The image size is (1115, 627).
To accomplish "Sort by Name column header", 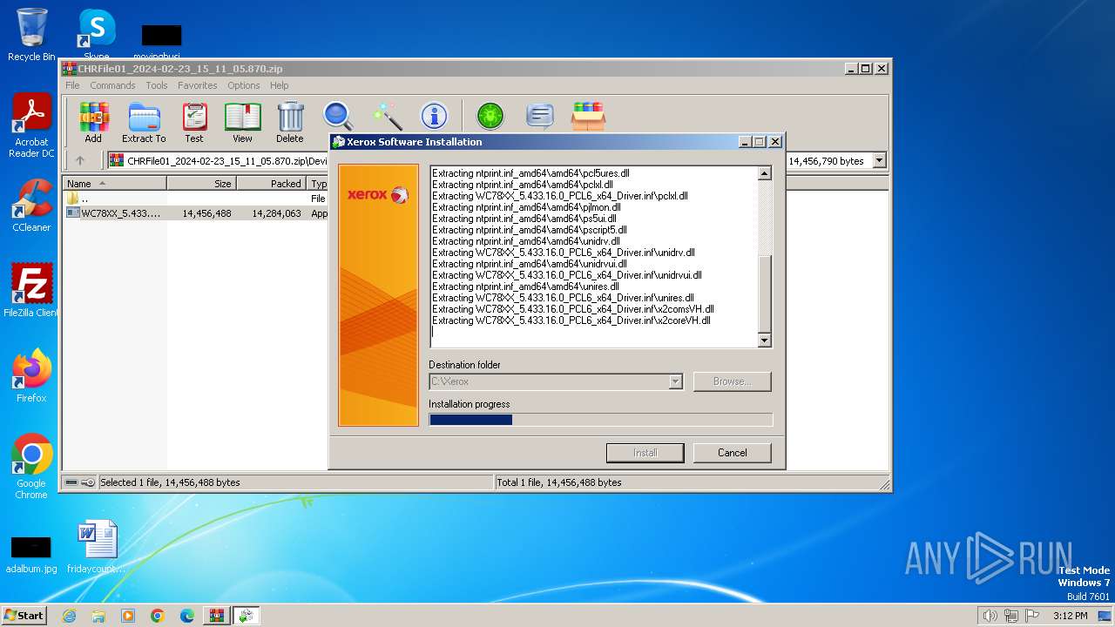I will point(114,183).
